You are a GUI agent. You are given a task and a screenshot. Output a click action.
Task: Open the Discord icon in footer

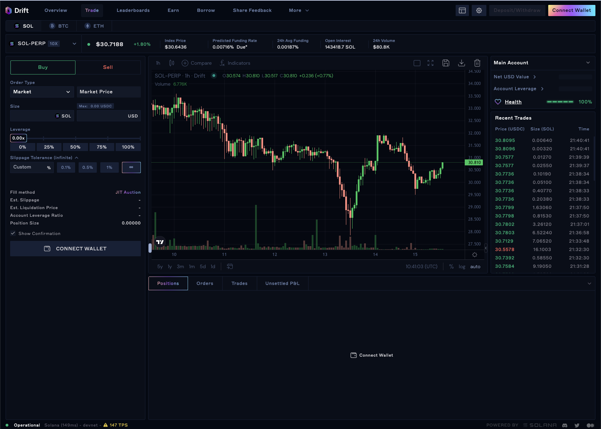(565, 425)
